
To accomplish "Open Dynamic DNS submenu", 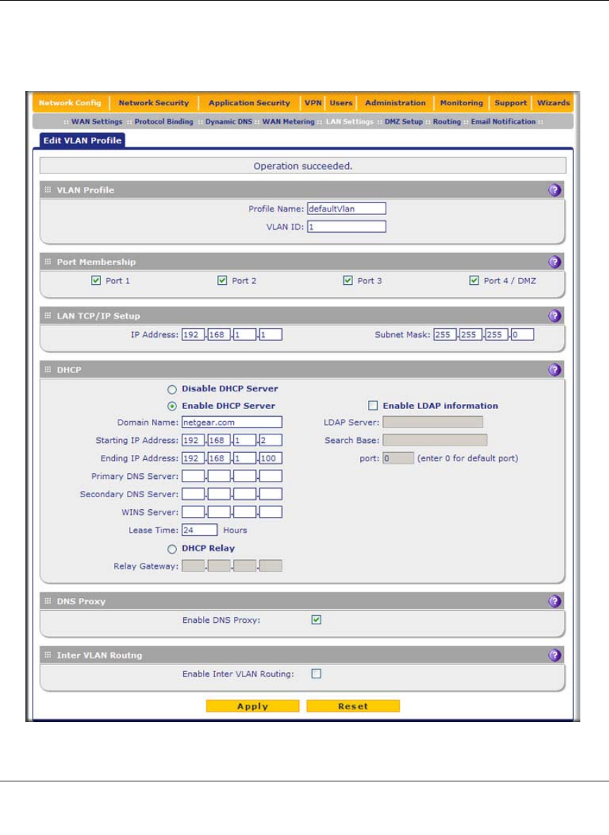I will [229, 121].
